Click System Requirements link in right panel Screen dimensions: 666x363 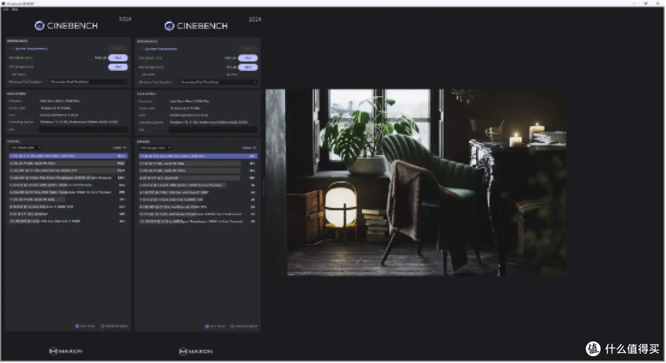(161, 49)
